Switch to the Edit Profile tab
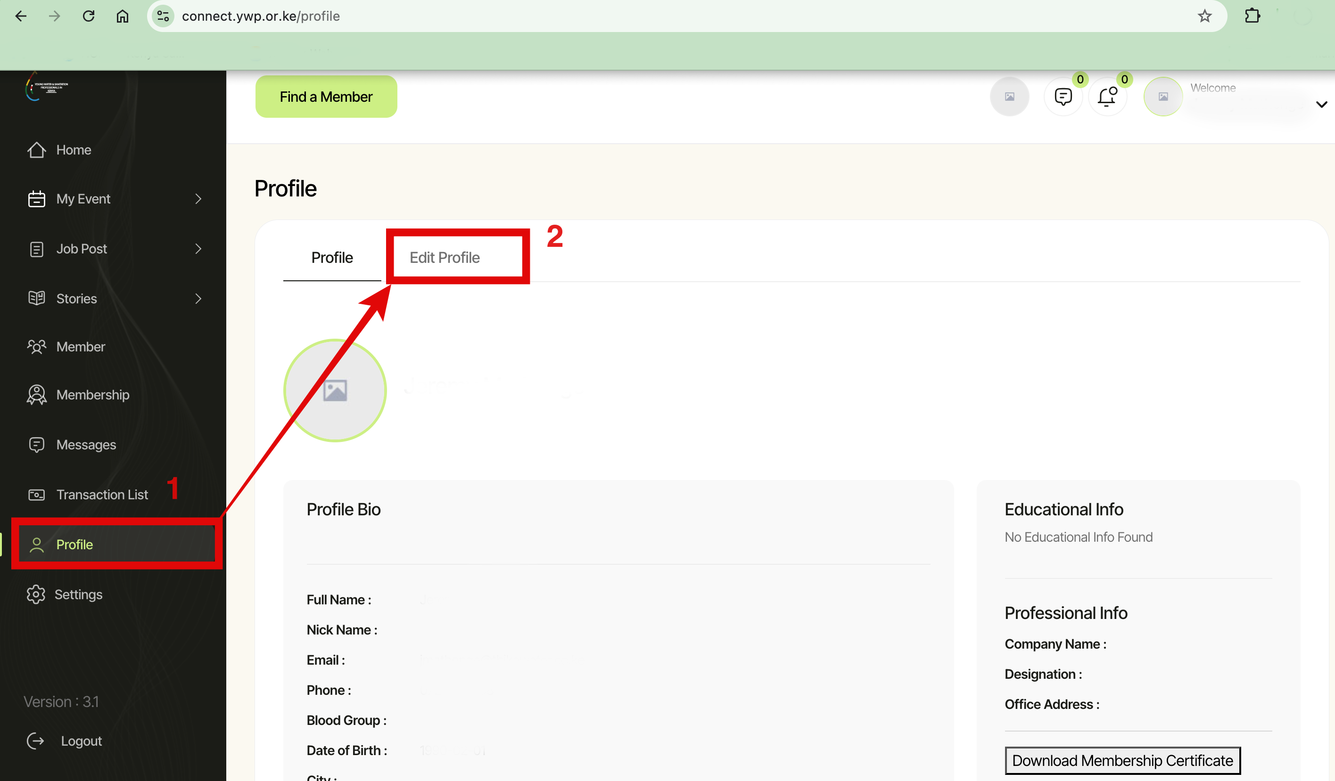Screen dimensions: 1335x781 coord(445,257)
